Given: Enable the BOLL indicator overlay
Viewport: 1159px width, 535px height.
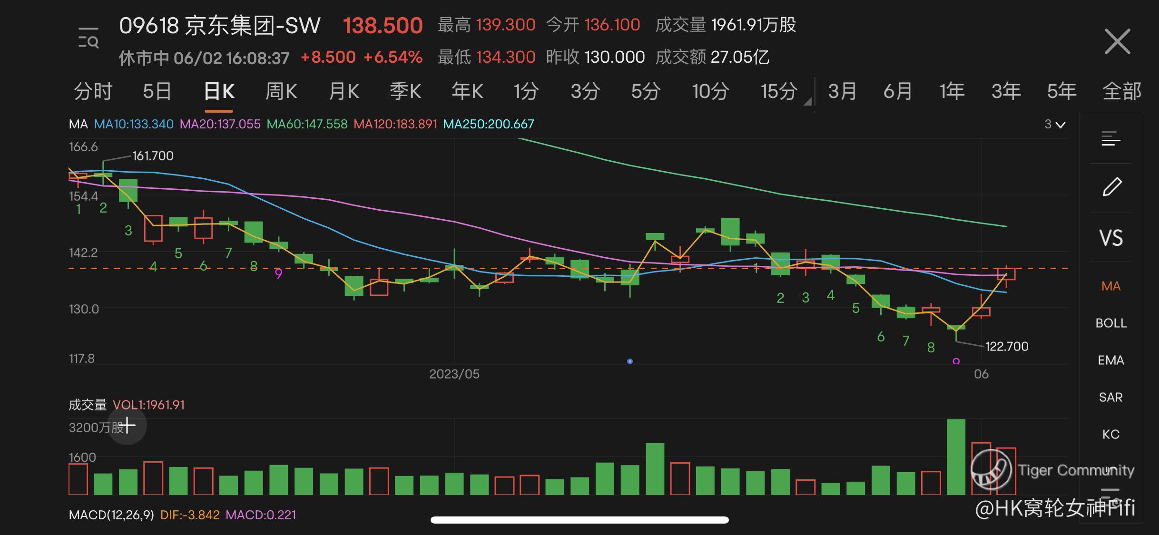Looking at the screenshot, I should 1111,323.
